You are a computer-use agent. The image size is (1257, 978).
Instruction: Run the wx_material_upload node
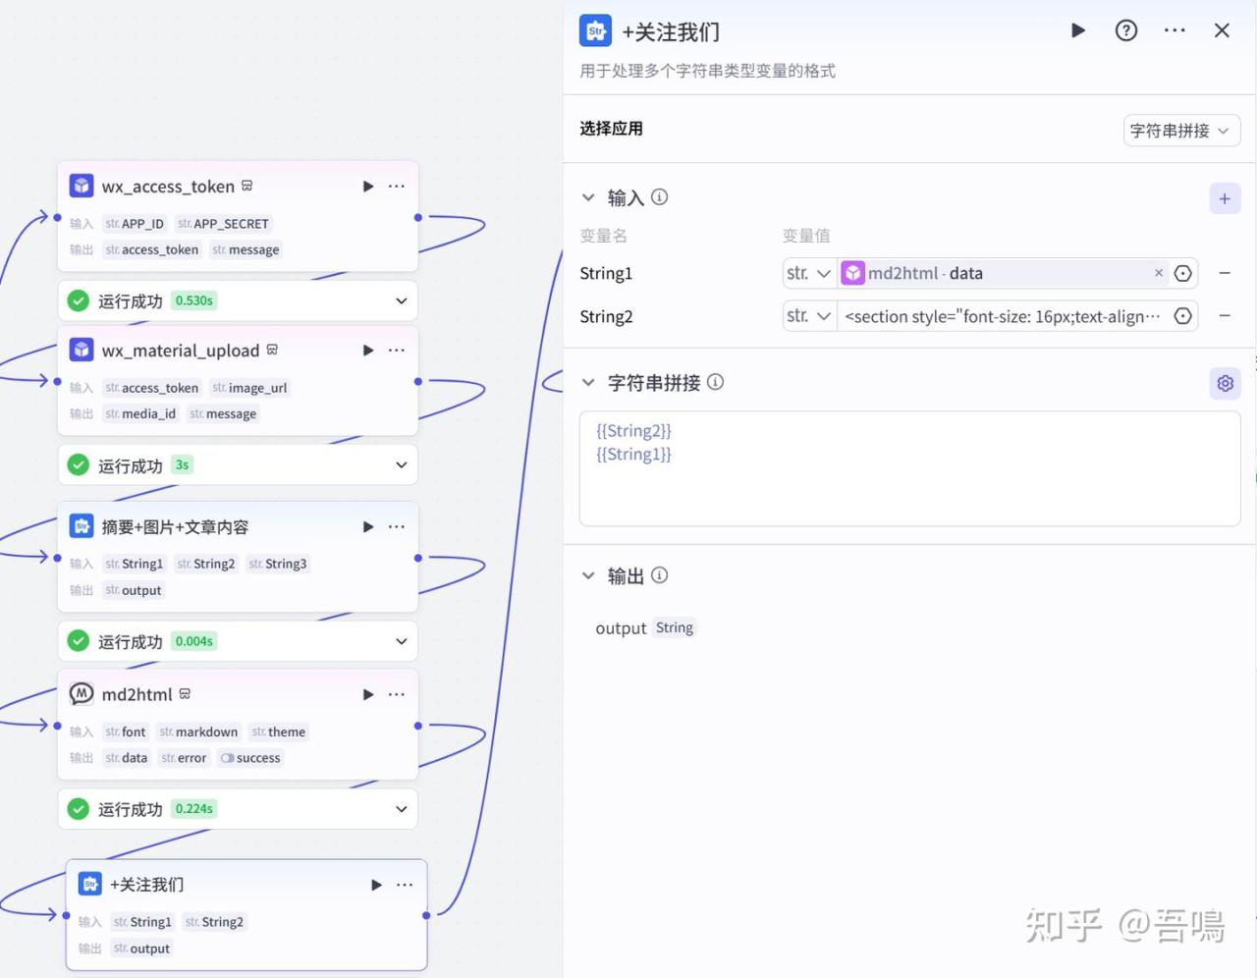[368, 351]
